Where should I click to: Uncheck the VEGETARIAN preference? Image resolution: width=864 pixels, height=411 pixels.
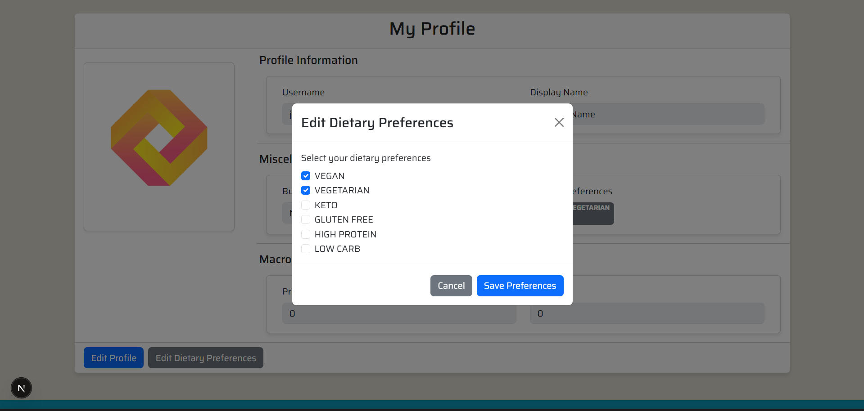click(306, 190)
